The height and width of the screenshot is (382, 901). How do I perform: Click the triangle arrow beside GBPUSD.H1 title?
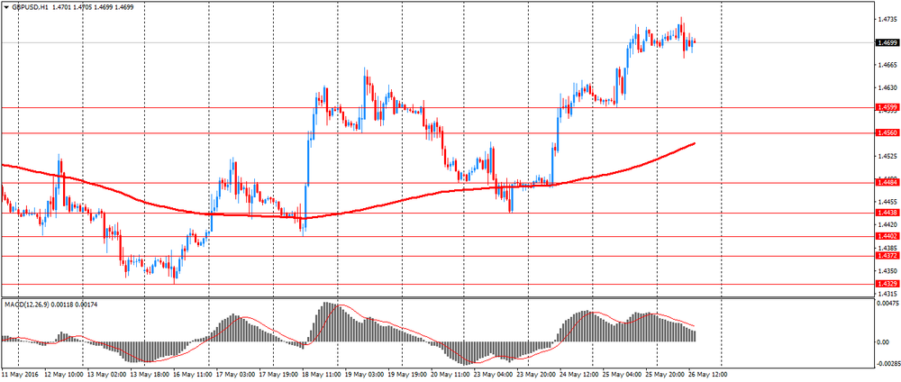click(x=5, y=9)
